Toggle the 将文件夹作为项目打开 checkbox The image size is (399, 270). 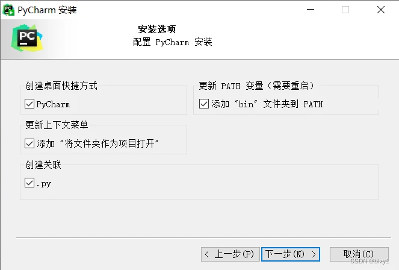coord(29,143)
